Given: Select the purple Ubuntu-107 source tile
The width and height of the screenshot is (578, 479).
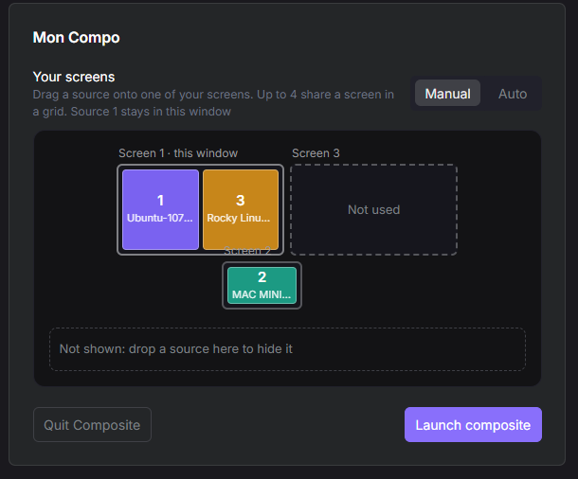Looking at the screenshot, I should [x=160, y=209].
